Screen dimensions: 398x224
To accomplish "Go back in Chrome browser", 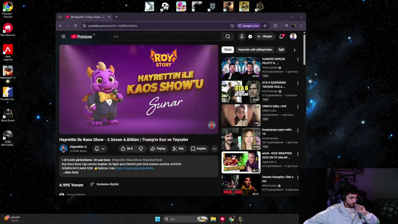I will (x=61, y=26).
